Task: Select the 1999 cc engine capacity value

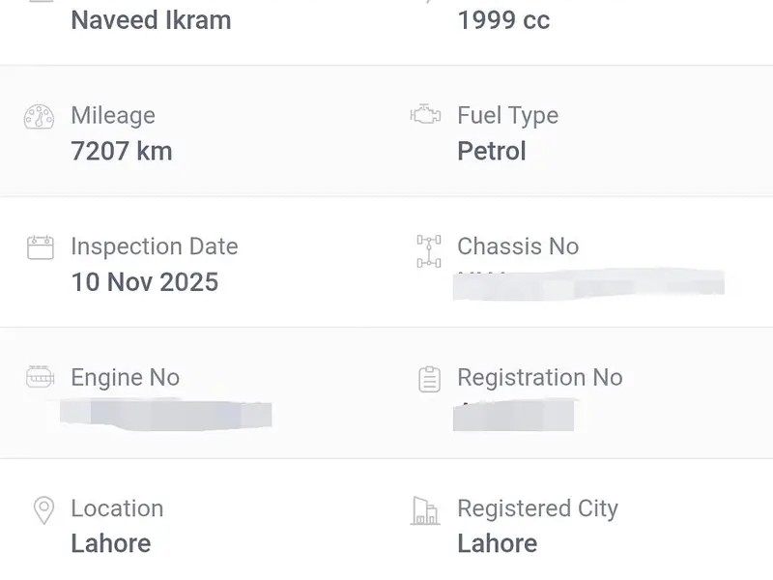Action: tap(503, 19)
